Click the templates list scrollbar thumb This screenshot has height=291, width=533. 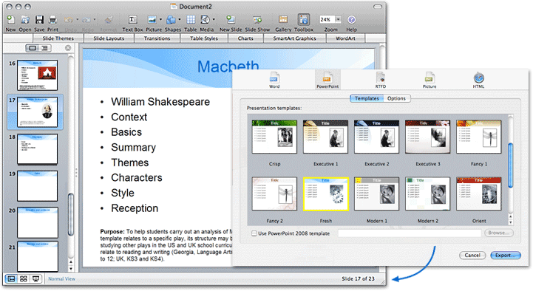tap(510, 165)
